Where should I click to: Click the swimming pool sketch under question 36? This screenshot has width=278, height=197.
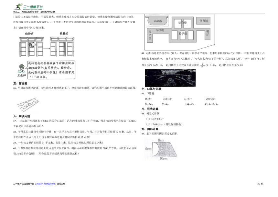tap(28, 105)
